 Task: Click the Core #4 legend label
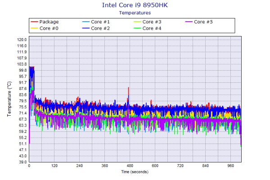(x=152, y=28)
